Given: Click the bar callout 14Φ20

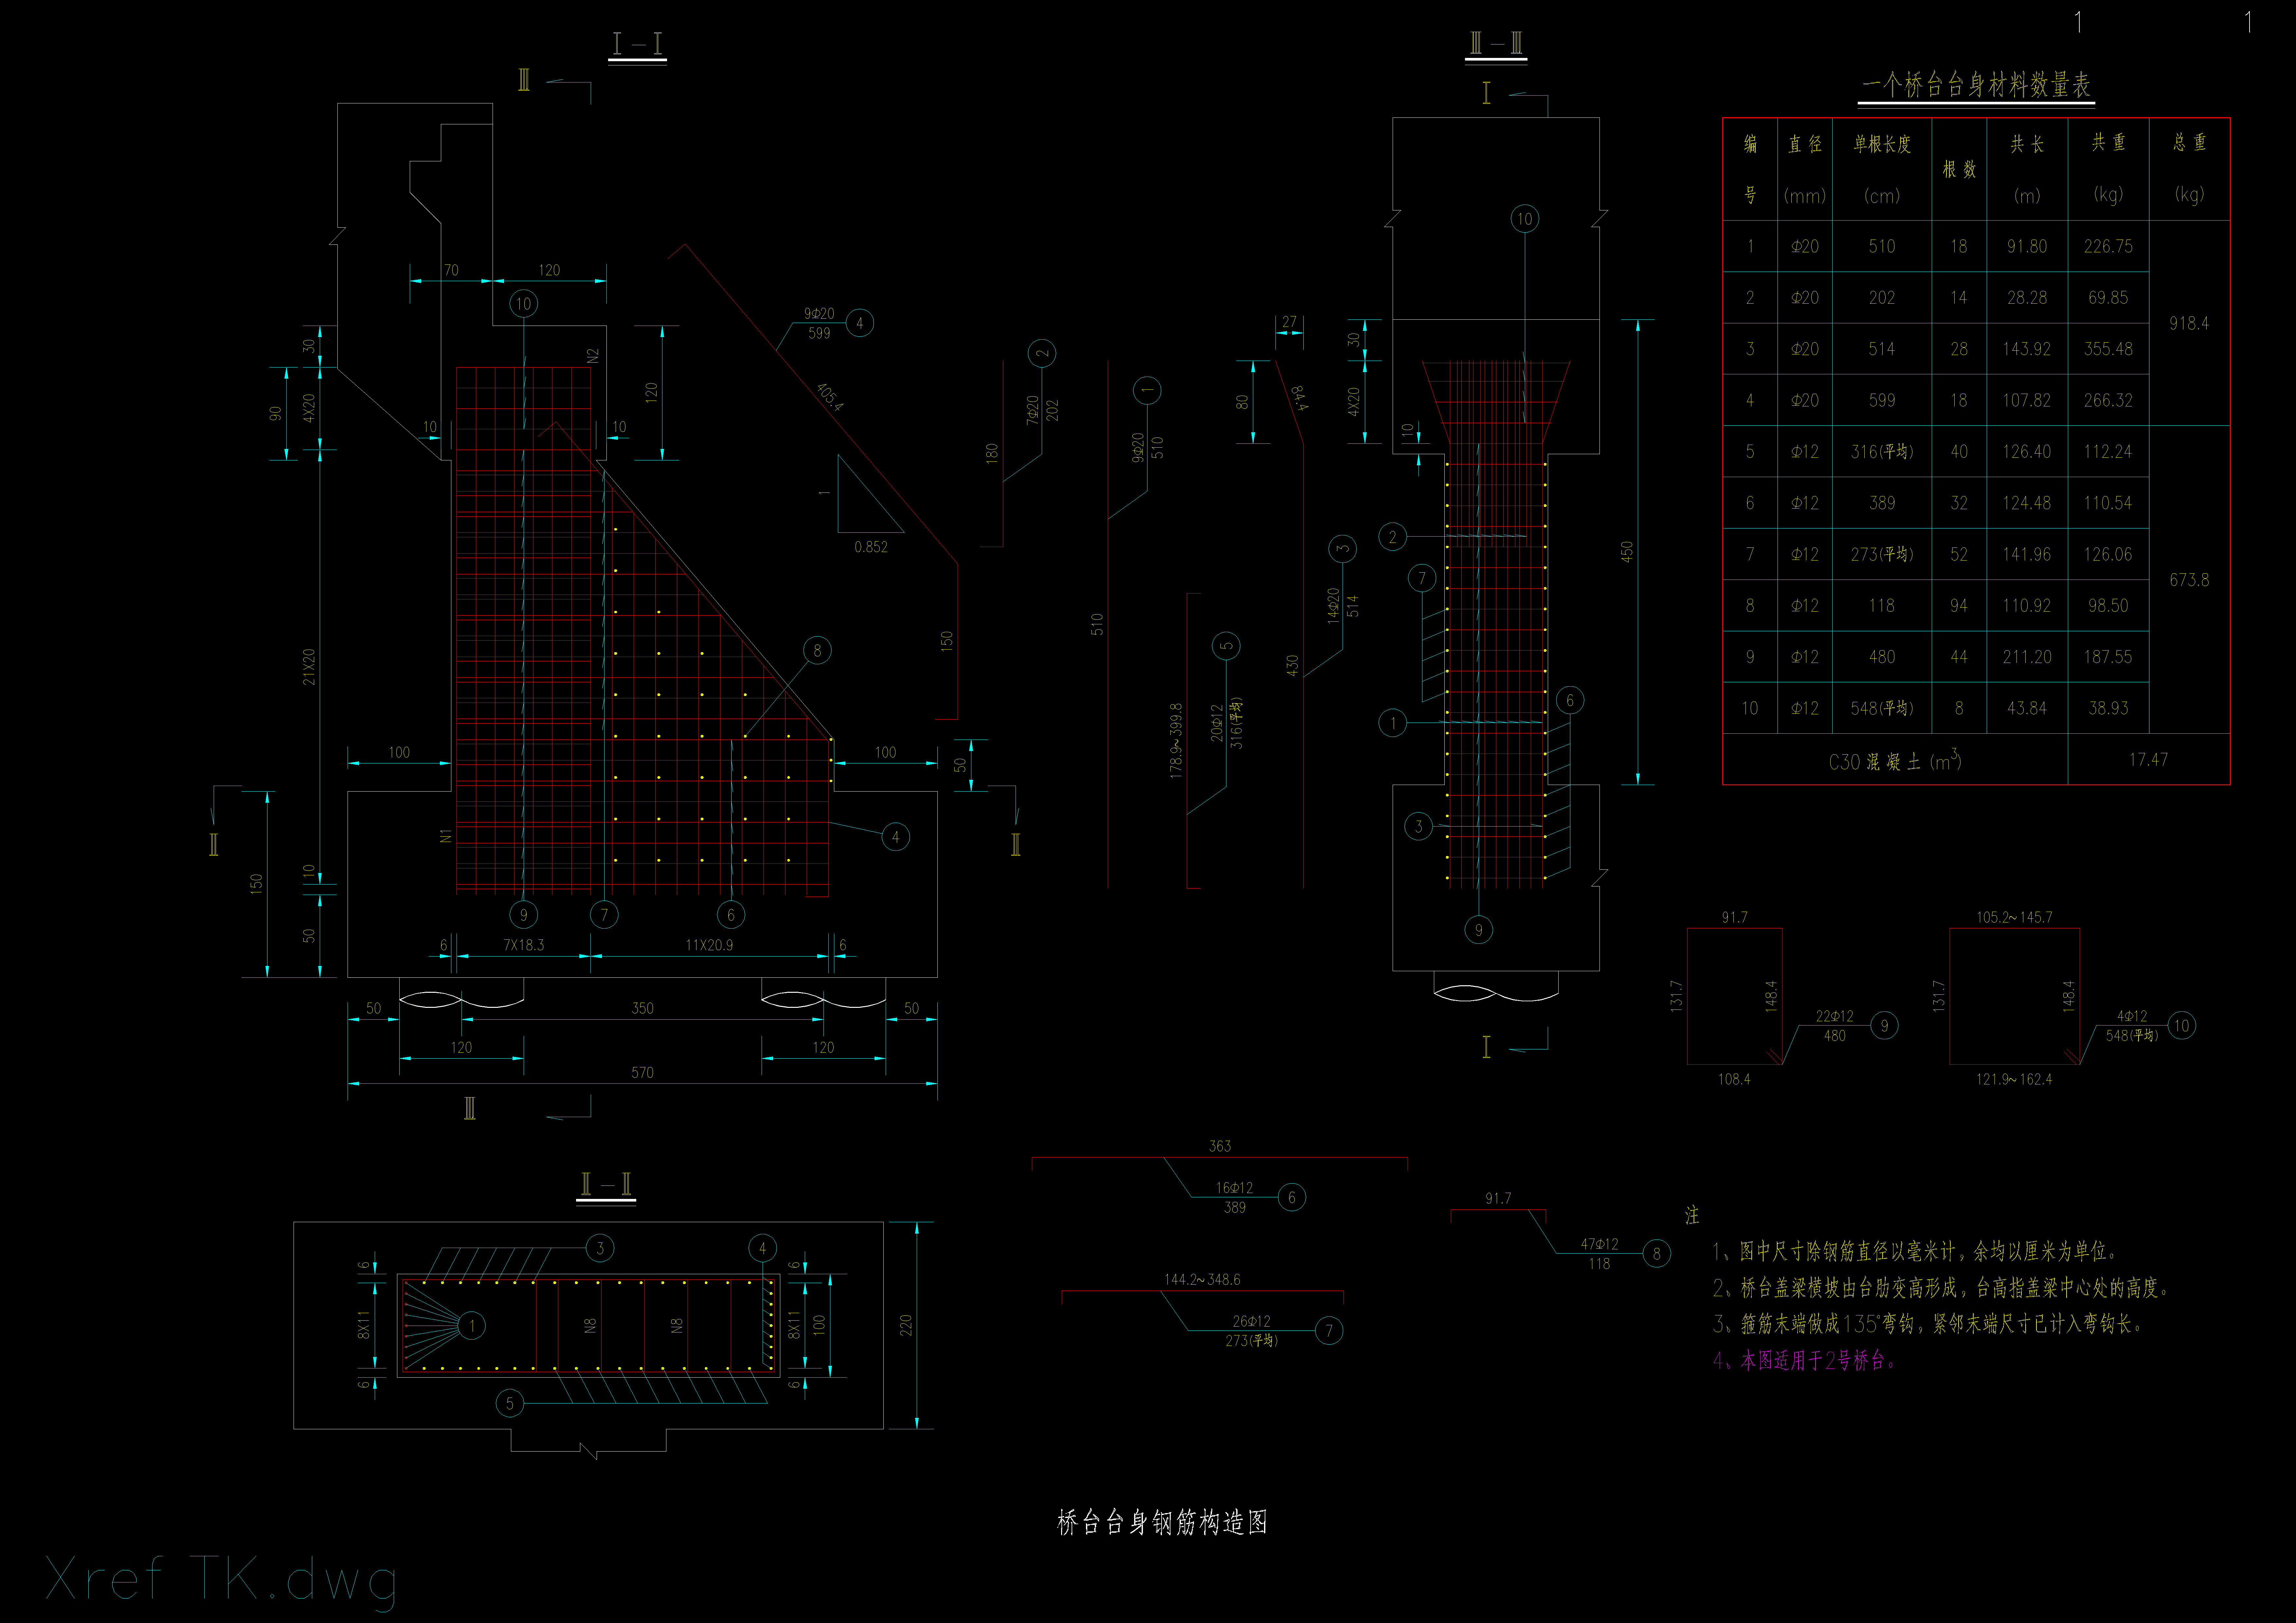Looking at the screenshot, I should (x=1333, y=606).
